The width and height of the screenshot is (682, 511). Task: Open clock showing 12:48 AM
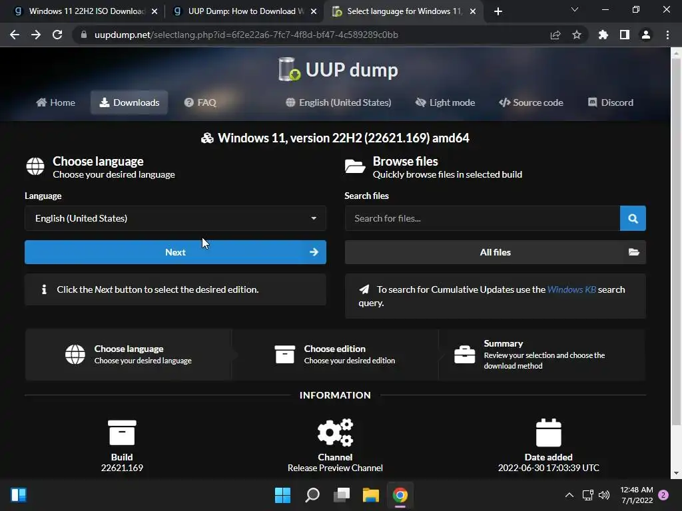click(x=637, y=495)
